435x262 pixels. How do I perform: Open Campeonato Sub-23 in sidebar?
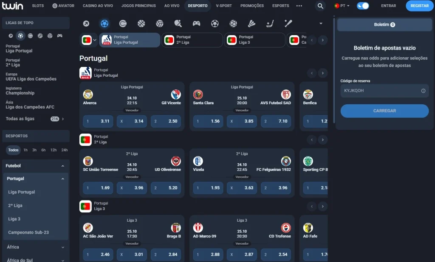(28, 232)
